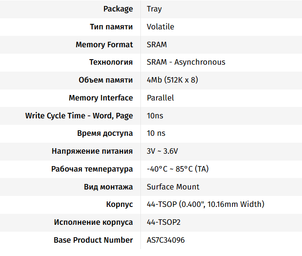Click the Объем памяти label
This screenshot has height=256, width=302.
[x=106, y=80]
